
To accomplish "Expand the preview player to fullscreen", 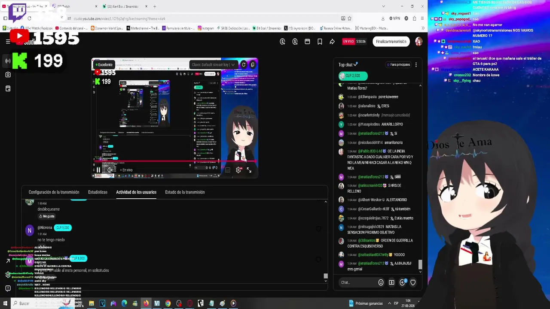I will [x=249, y=170].
